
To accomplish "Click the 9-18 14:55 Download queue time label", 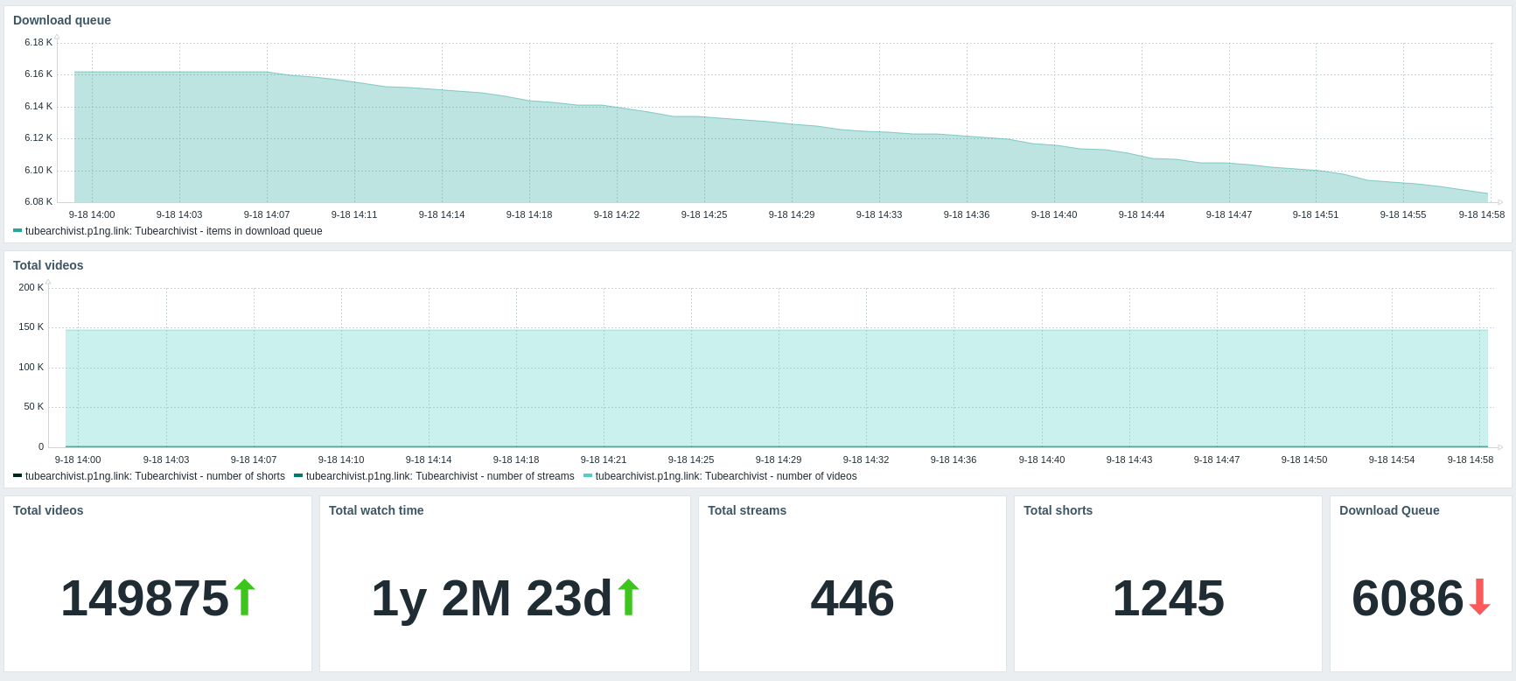I will click(x=1403, y=214).
